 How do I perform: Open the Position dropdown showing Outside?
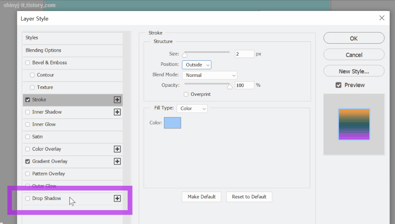pos(197,65)
